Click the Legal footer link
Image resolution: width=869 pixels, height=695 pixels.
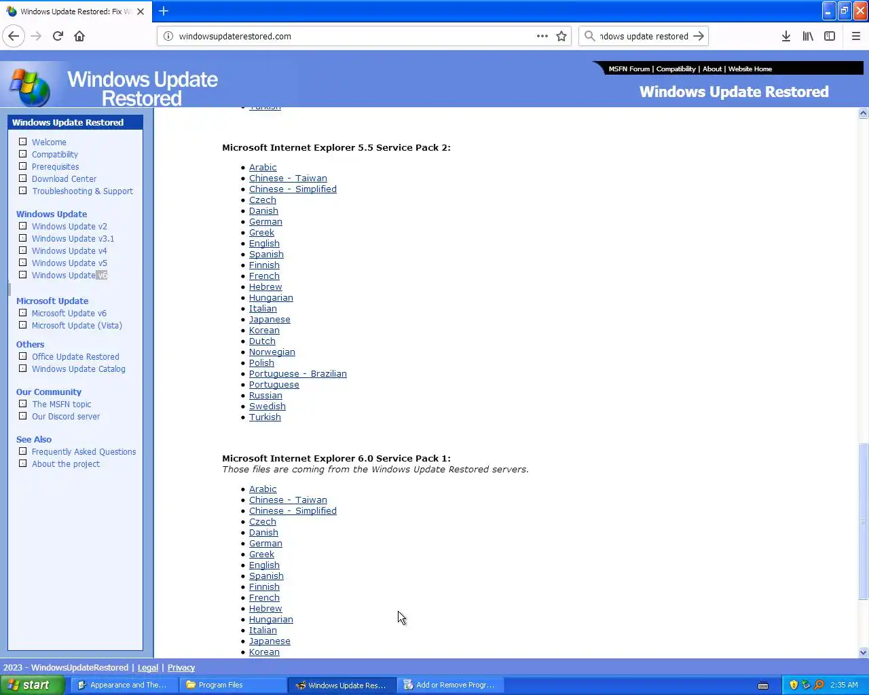pyautogui.click(x=148, y=667)
